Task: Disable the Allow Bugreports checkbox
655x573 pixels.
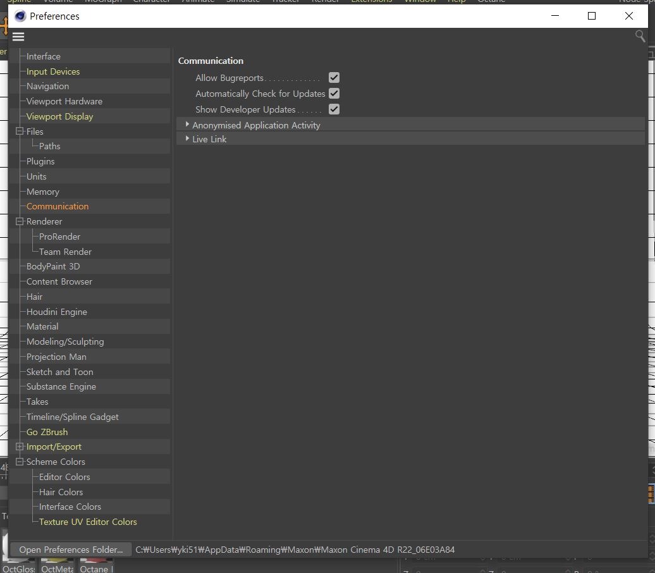Action: coord(334,78)
